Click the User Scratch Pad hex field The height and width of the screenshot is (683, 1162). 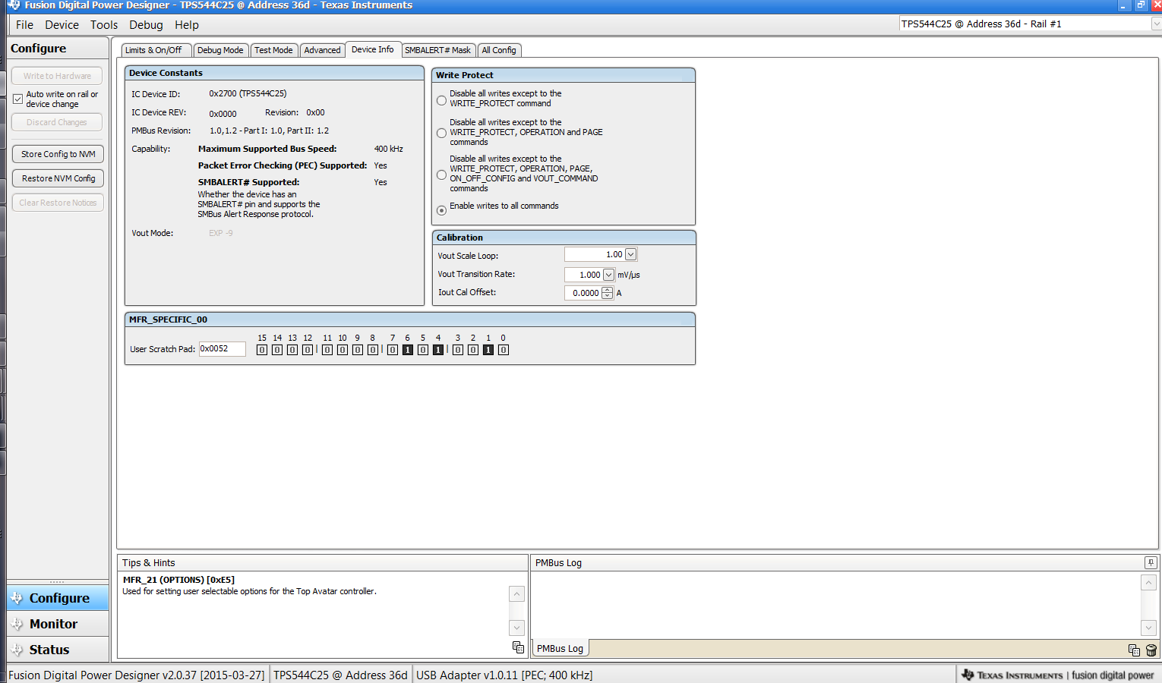222,349
